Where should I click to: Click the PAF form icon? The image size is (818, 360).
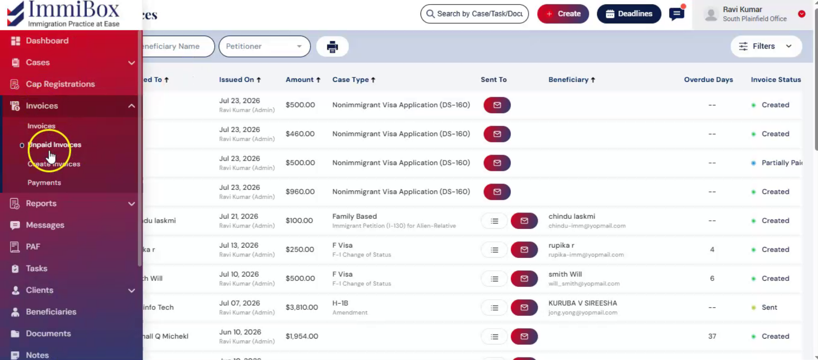pos(15,247)
